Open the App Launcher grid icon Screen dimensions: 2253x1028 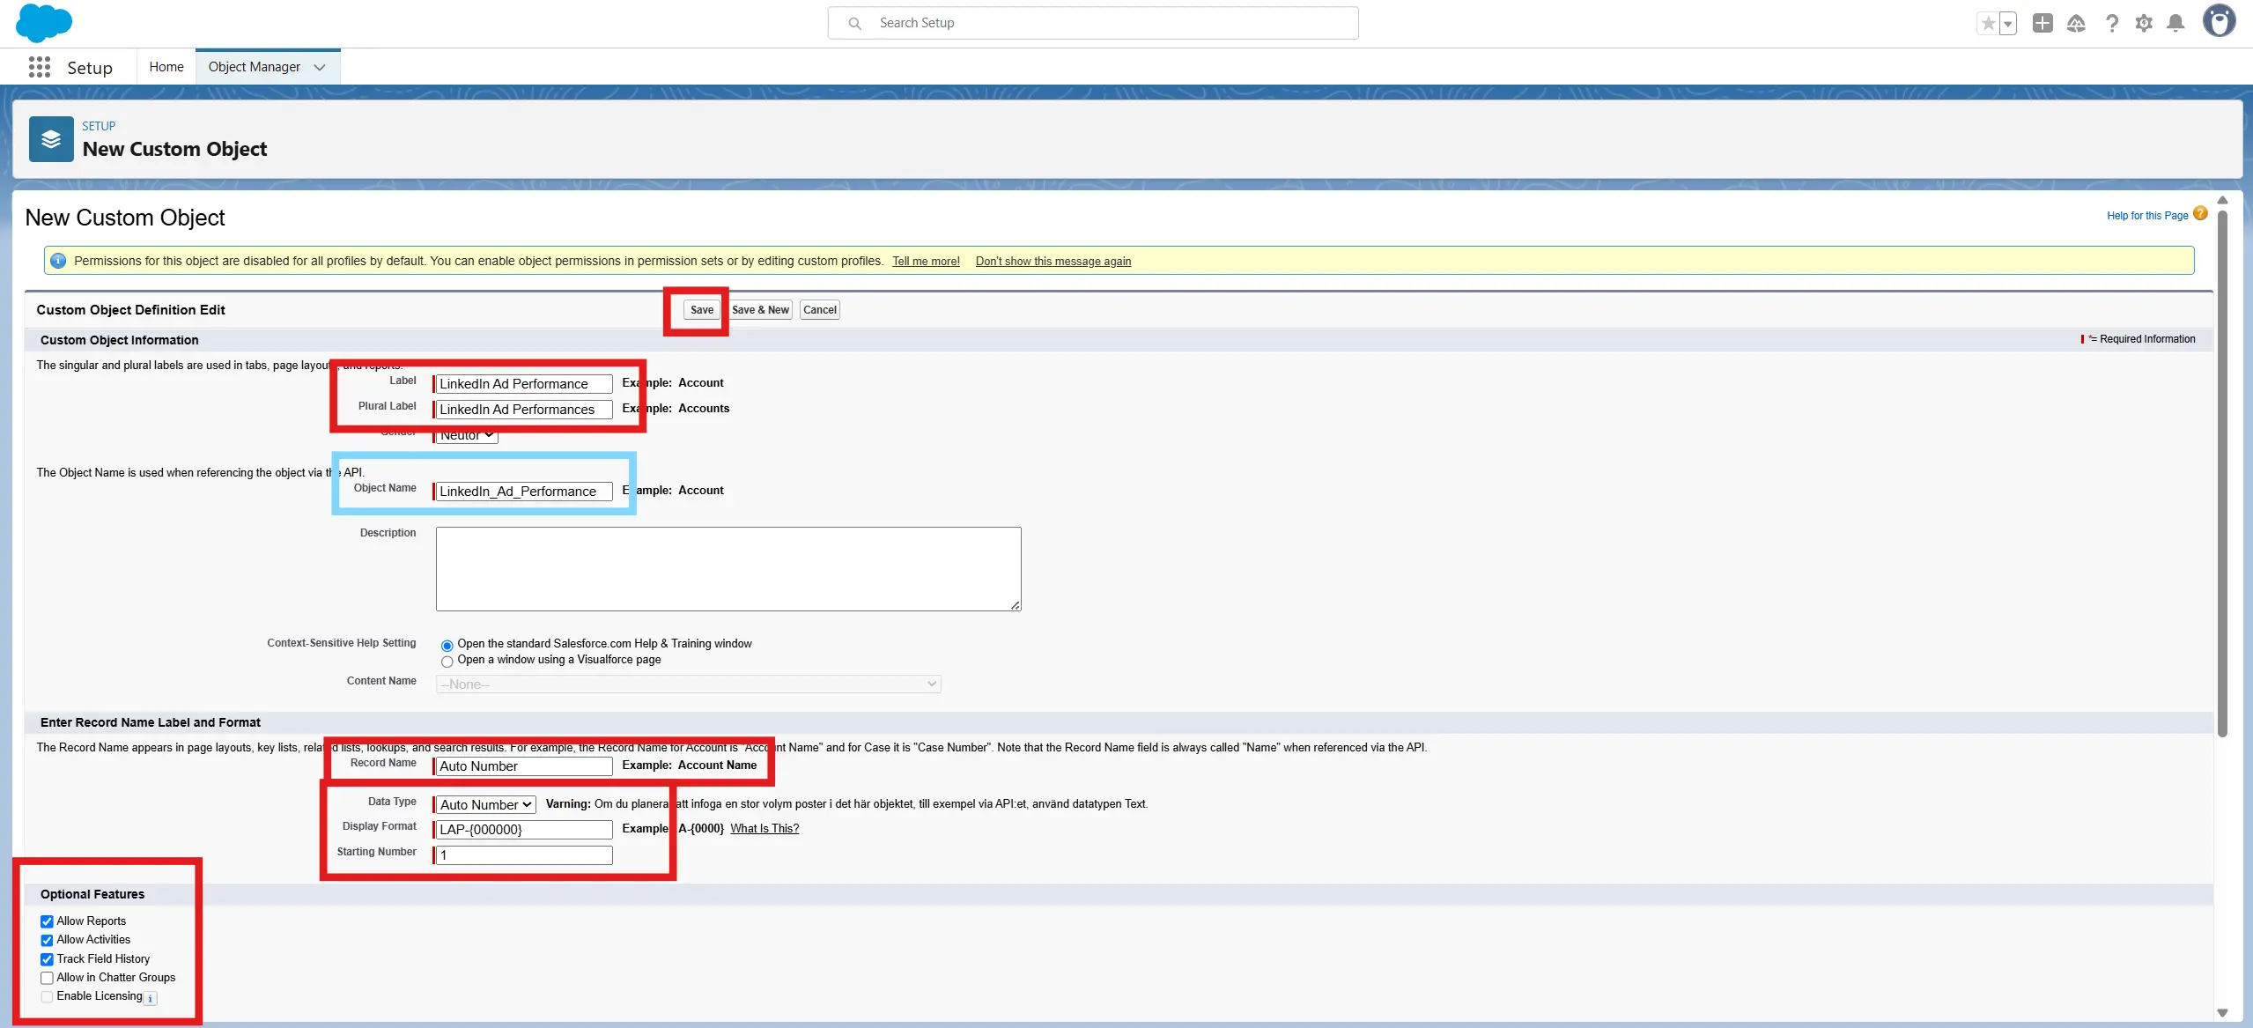point(39,67)
